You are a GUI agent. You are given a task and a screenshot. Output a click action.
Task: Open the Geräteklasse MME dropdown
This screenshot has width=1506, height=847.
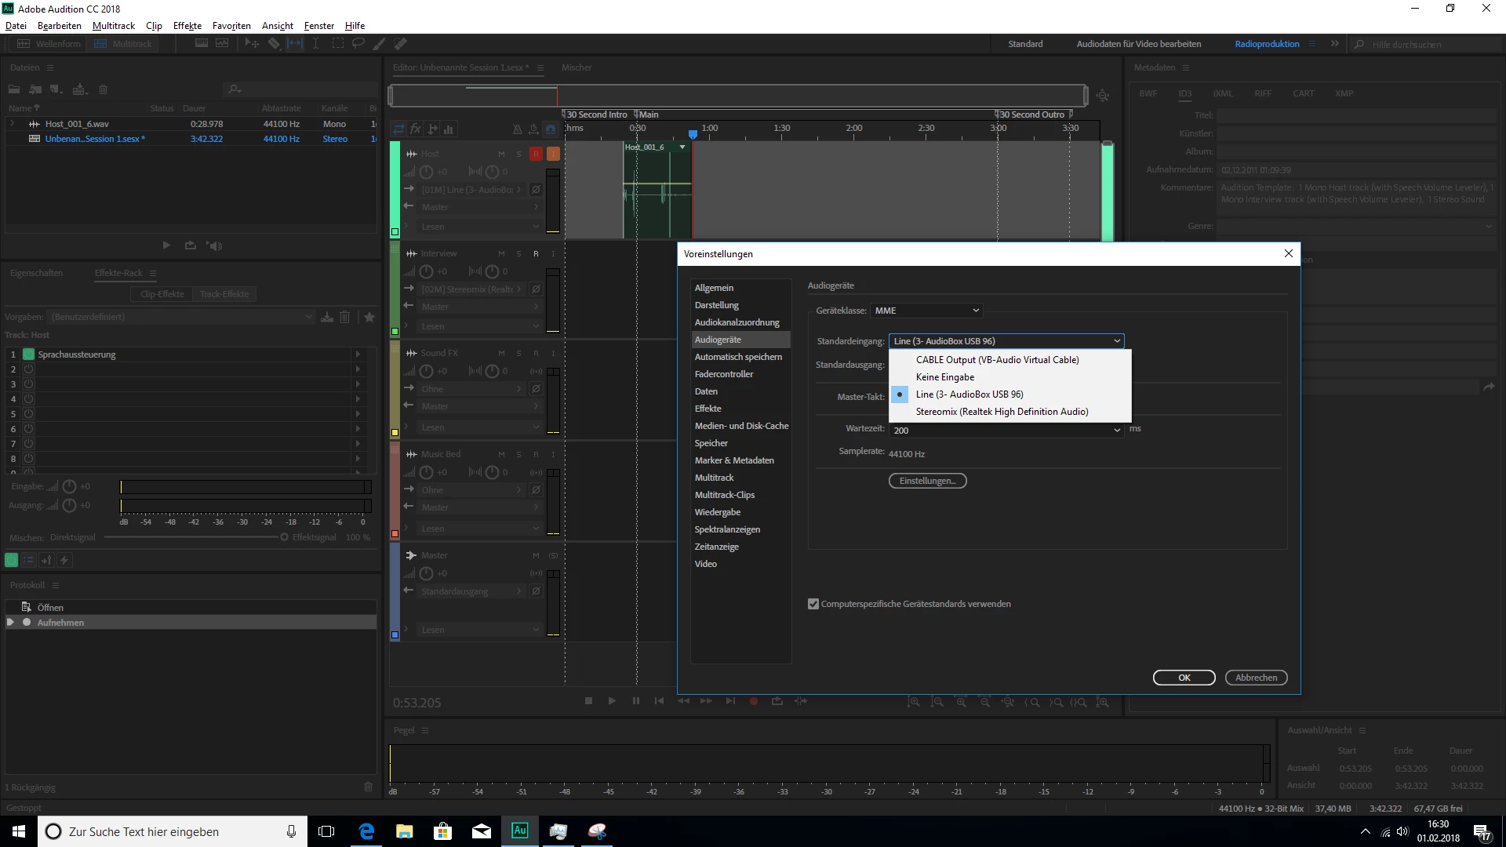926,311
